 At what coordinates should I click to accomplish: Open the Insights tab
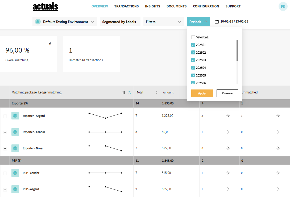pyautogui.click(x=153, y=6)
